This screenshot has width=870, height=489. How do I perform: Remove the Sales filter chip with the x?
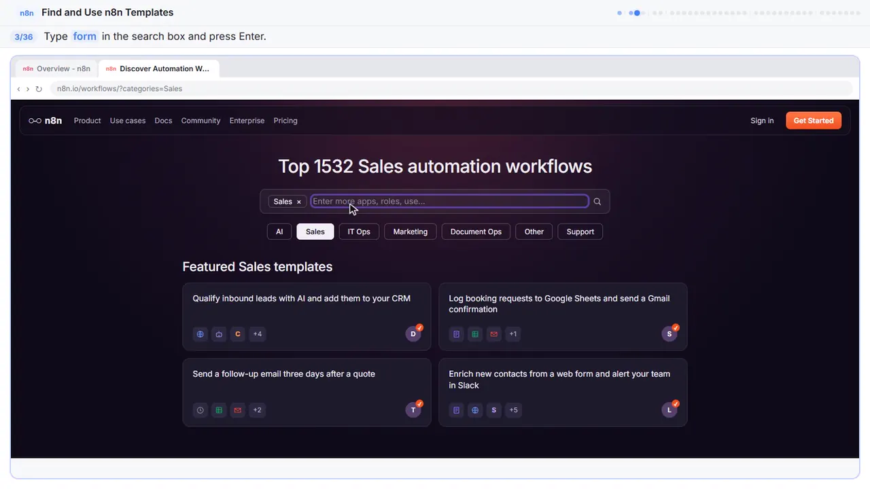[298, 202]
